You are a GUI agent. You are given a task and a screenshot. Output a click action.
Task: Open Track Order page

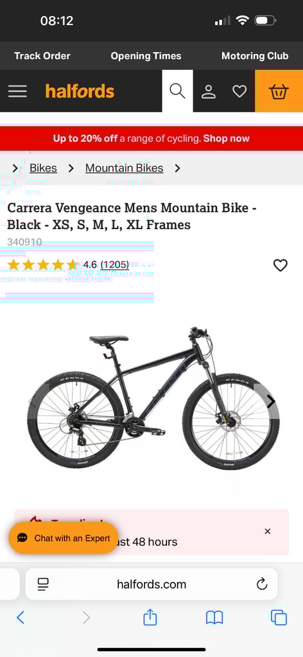[42, 56]
